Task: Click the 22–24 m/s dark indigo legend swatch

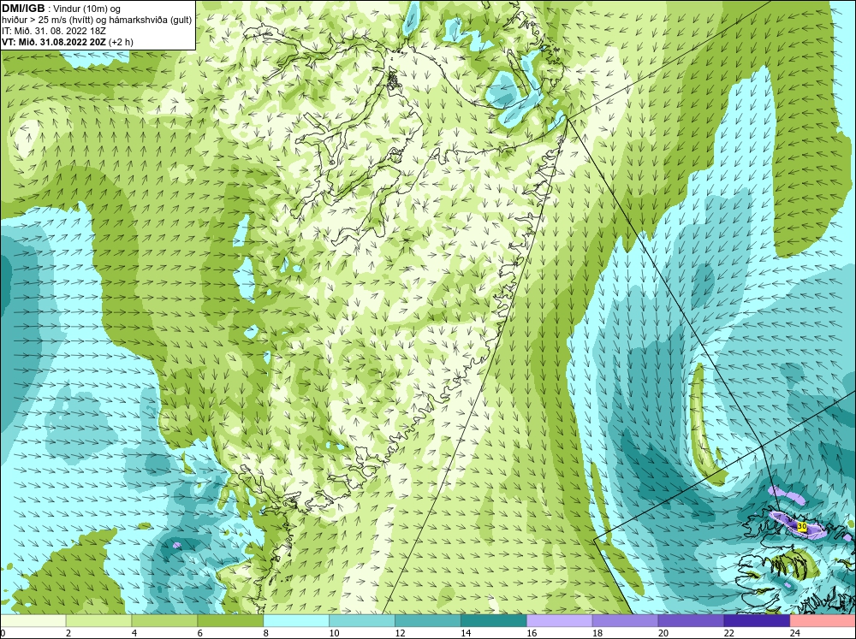Action: click(x=757, y=621)
